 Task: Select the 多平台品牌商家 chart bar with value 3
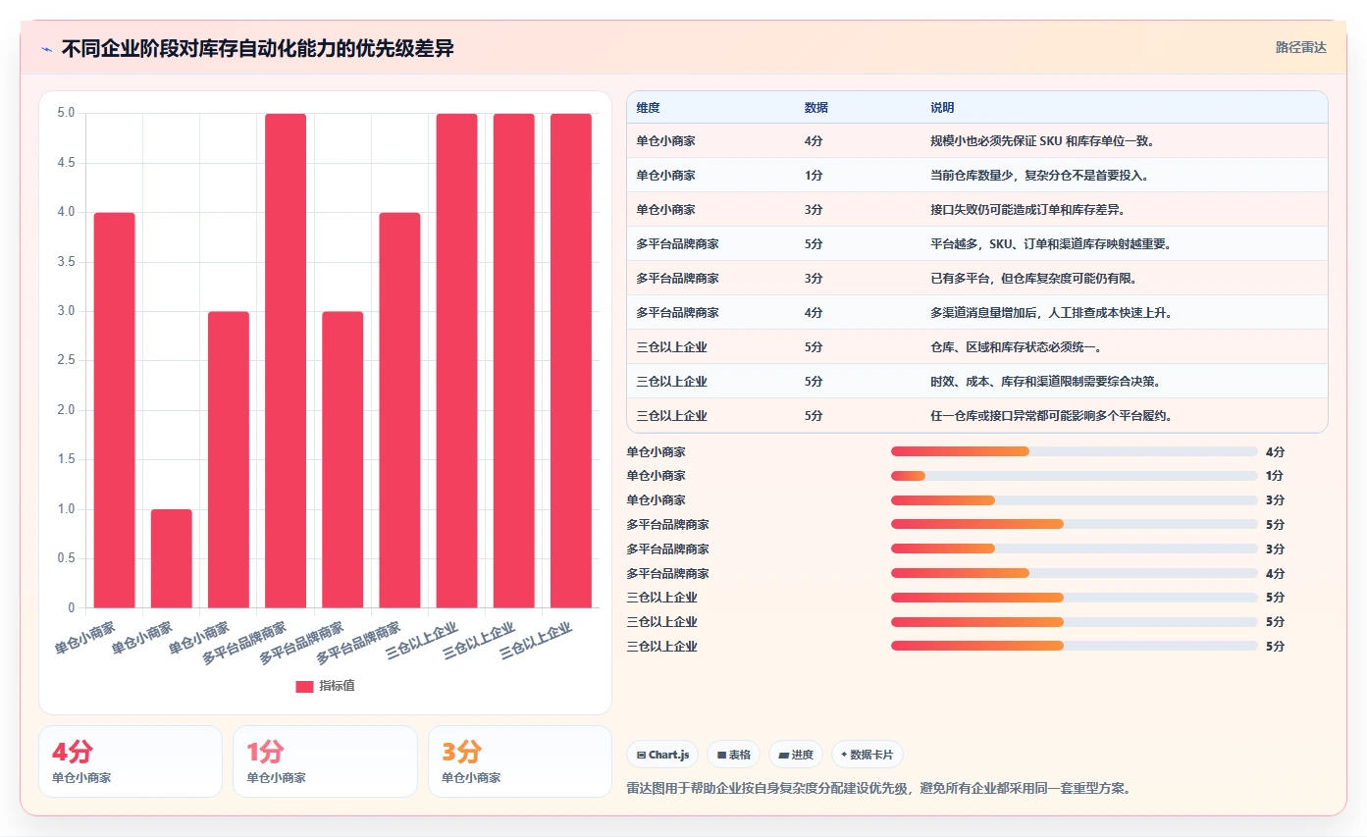point(342,459)
